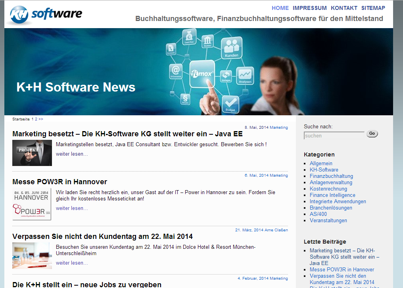Open the 'Marketing besetzt' article headline

coord(127,134)
